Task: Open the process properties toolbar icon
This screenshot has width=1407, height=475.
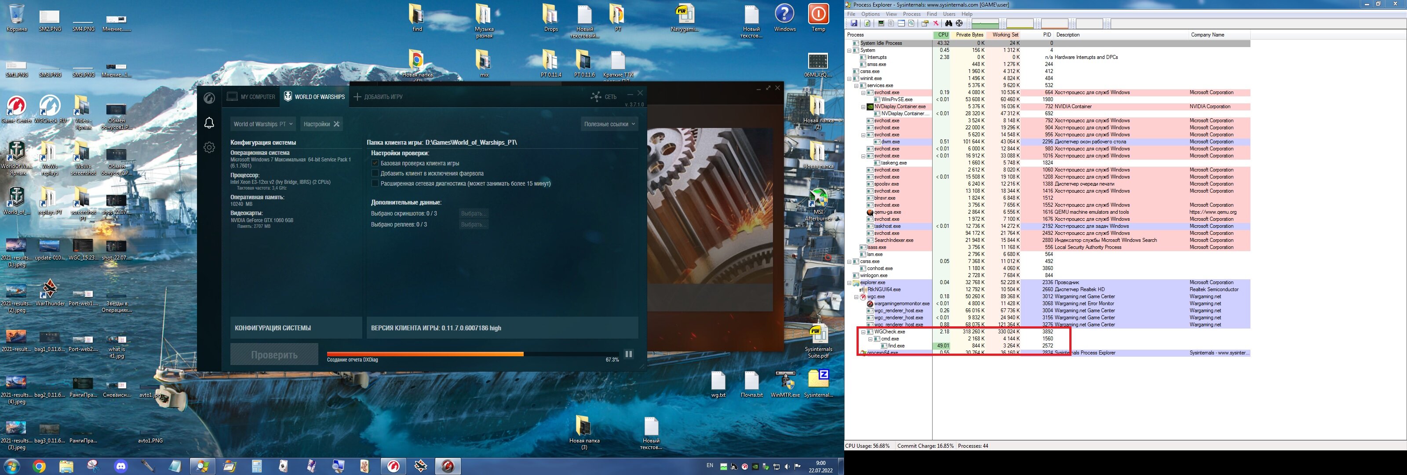Action: pos(925,23)
